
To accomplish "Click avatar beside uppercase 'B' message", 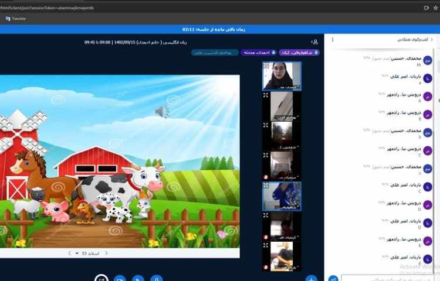I will (x=427, y=114).
